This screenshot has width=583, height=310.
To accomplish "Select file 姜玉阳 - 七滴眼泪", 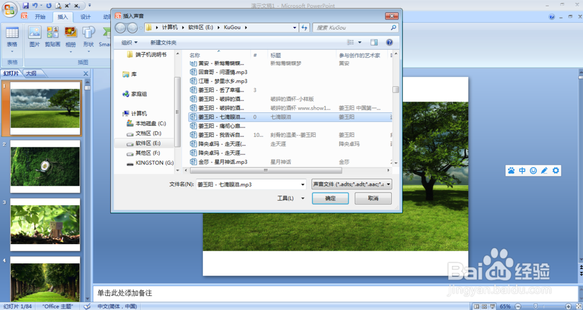I will click(x=290, y=117).
